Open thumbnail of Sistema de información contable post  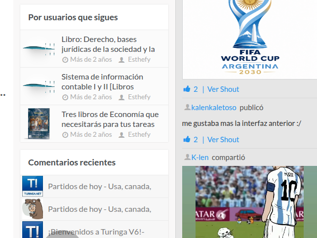pyautogui.click(x=39, y=86)
